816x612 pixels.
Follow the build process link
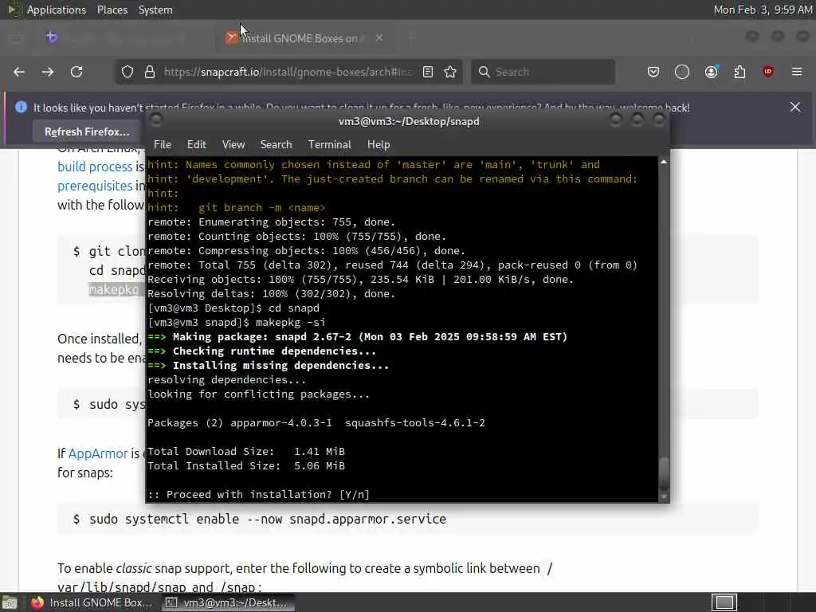click(x=96, y=167)
